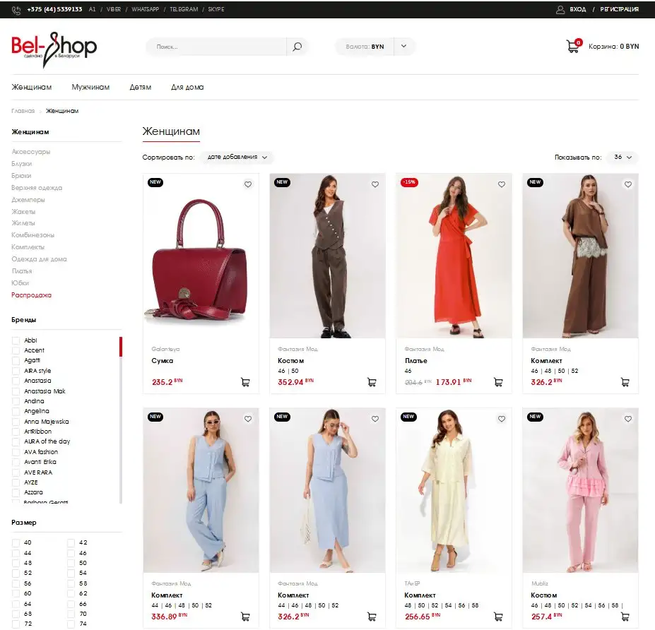Screen dimensions: 655x630
Task: Add the pink Костюм 257.4 BYN to cart
Action: (625, 617)
